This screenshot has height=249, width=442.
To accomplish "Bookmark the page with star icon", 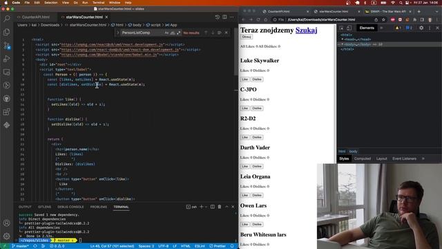I will (x=383, y=19).
